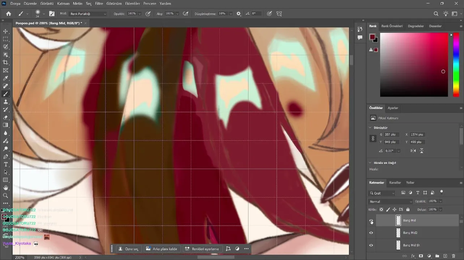Create a new layer

[x=445, y=256]
